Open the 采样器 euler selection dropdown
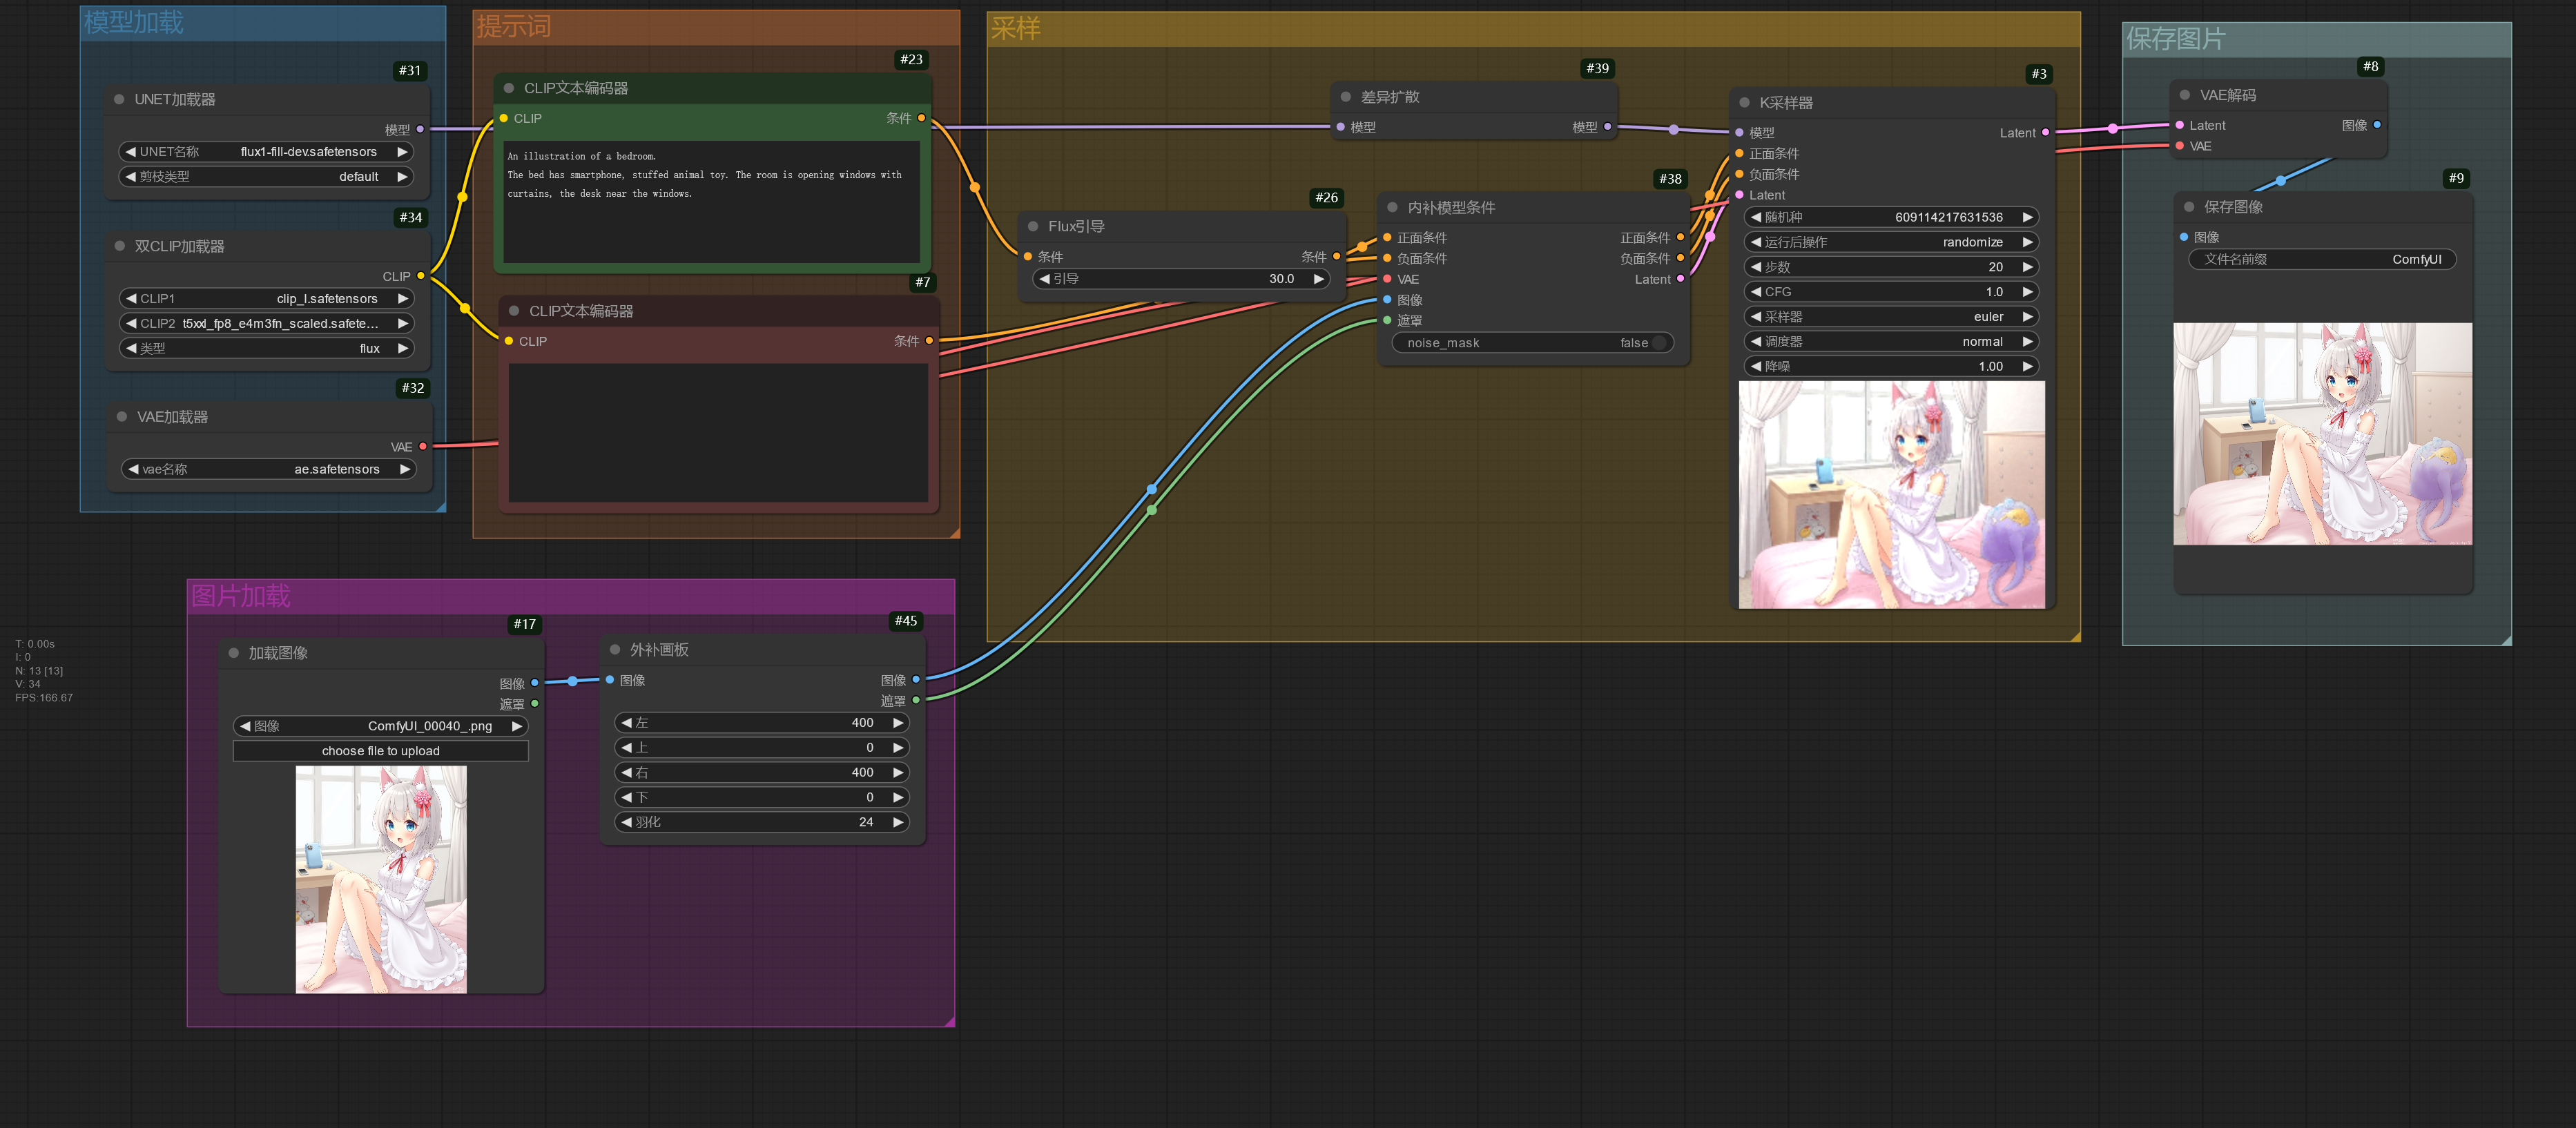This screenshot has width=2576, height=1128. 1890,316
